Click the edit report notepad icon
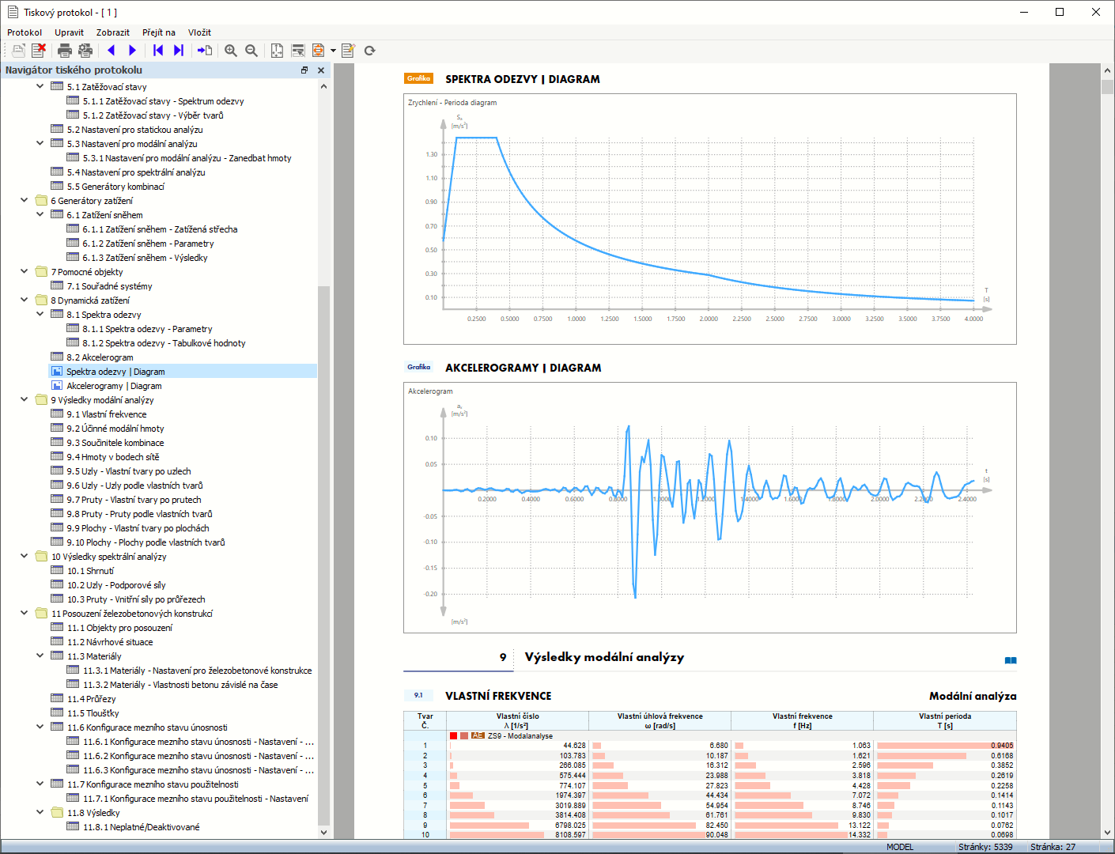This screenshot has height=854, width=1115. [349, 51]
